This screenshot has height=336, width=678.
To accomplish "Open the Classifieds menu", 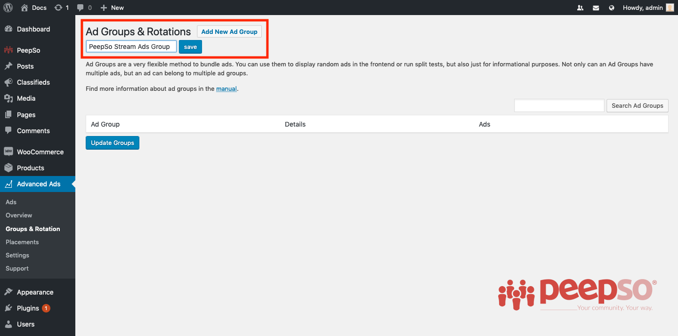I will (38, 82).
